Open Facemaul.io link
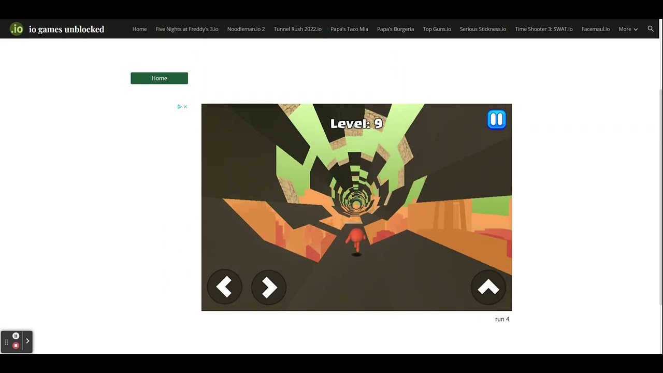Viewport: 663px width, 373px height. pos(596,29)
